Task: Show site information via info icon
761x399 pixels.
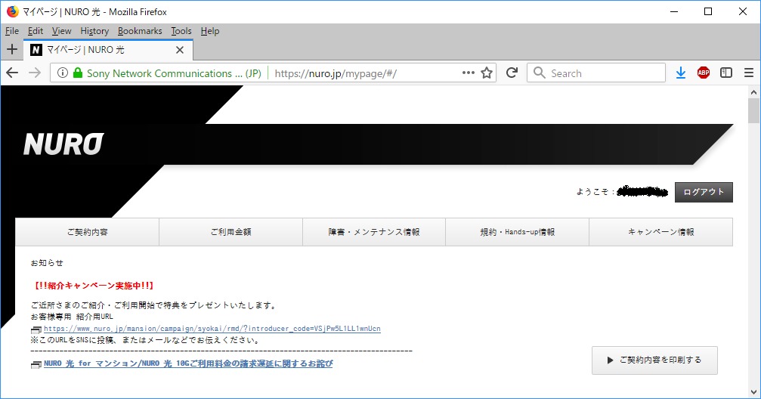Action: click(x=61, y=73)
